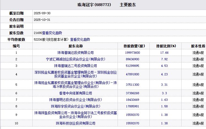Select shareholder 香港中央结算有限公司
This screenshot has height=129, width=206.
click(x=76, y=93)
